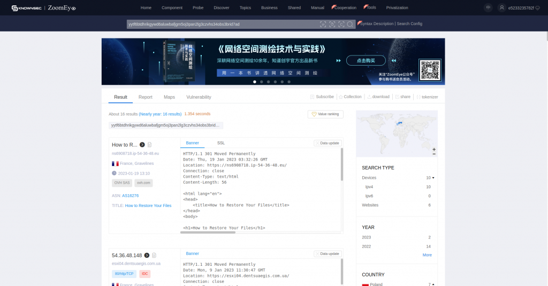Click the Knownsec logo
Screen dimensions: 548x286
(x=26, y=7)
